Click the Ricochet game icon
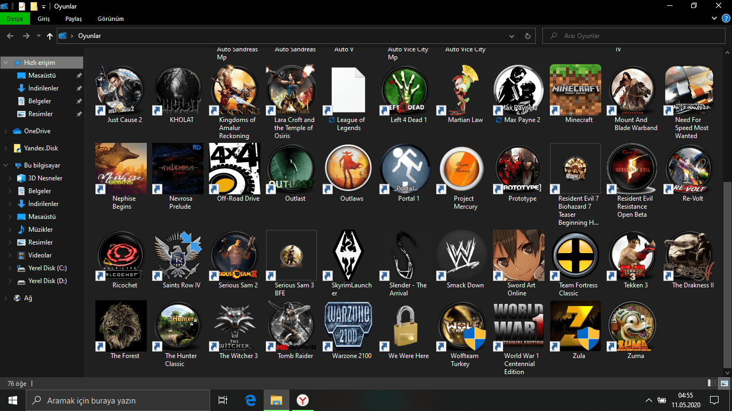732x411 pixels. (x=121, y=255)
